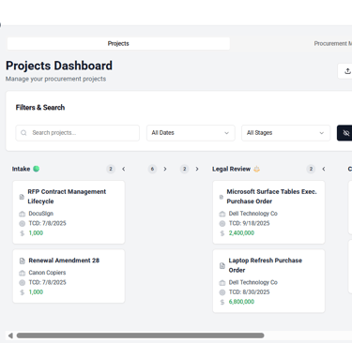Click the Projects Dashboard title

[59, 66]
